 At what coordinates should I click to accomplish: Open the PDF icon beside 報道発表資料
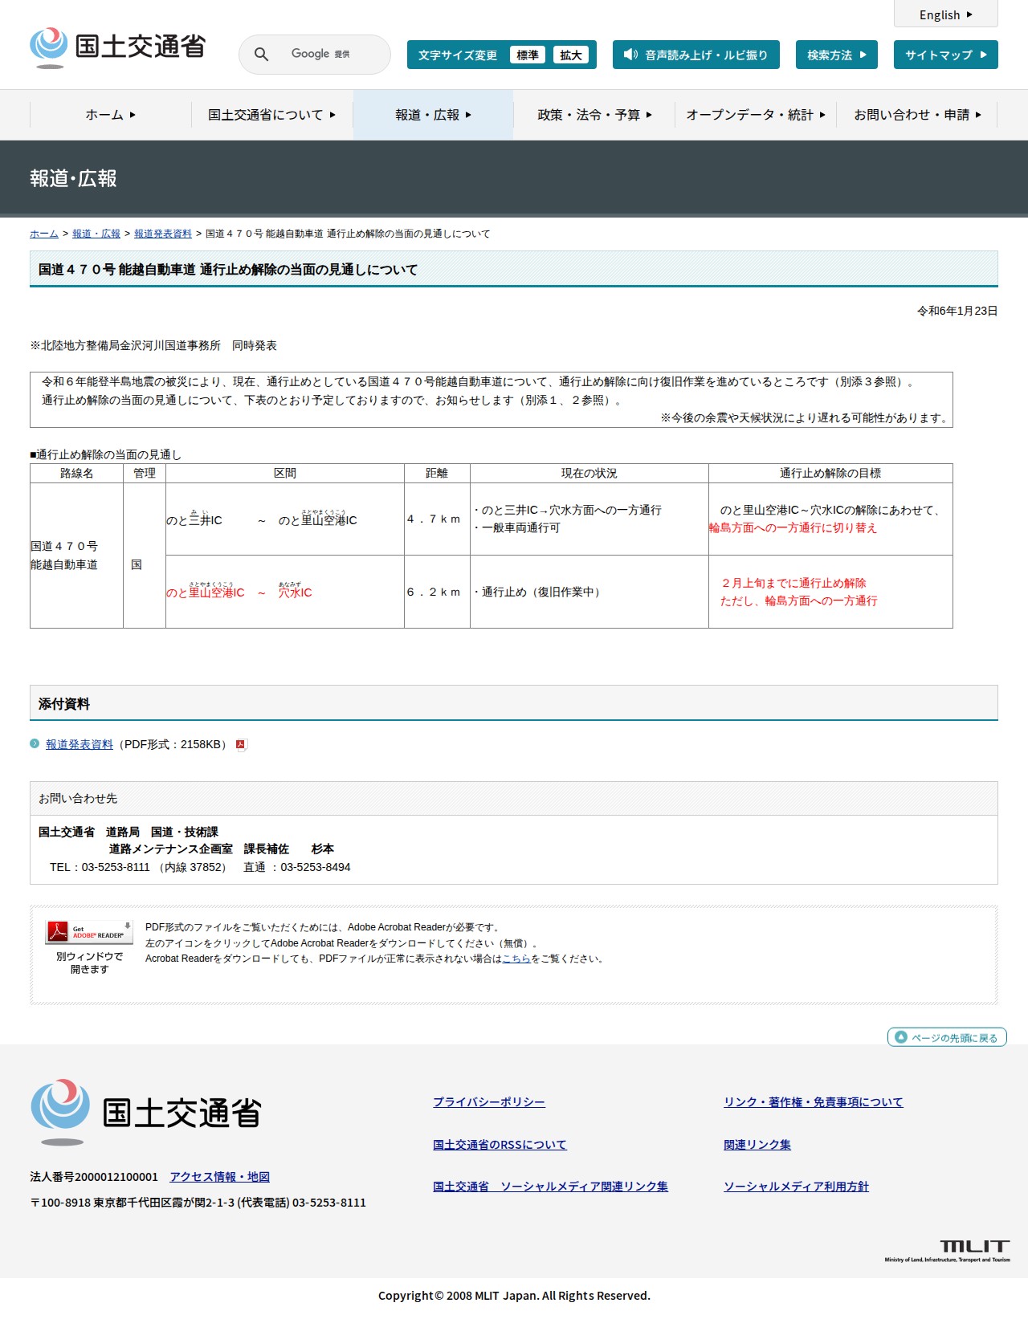[240, 744]
